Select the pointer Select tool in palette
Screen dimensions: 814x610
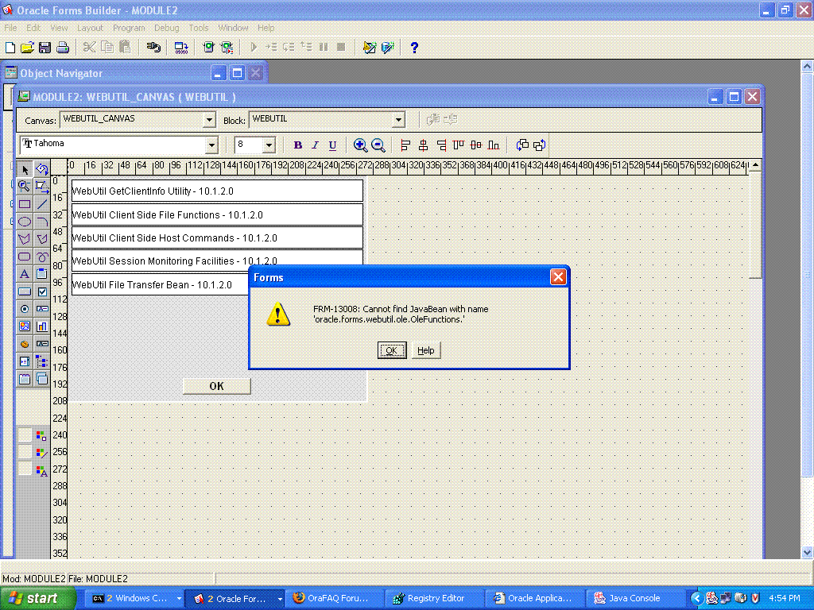[x=25, y=170]
